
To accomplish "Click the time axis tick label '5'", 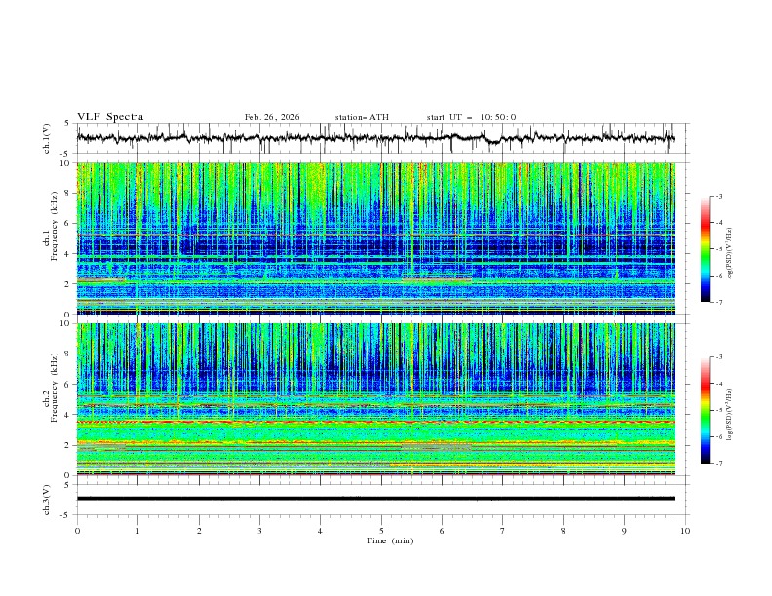I will pyautogui.click(x=381, y=531).
